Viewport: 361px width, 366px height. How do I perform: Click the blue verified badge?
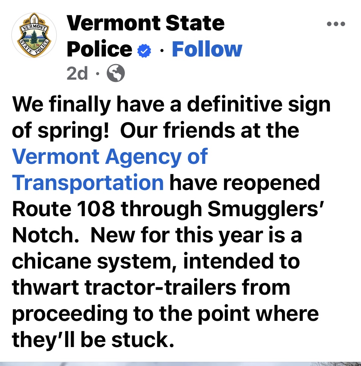[144, 50]
